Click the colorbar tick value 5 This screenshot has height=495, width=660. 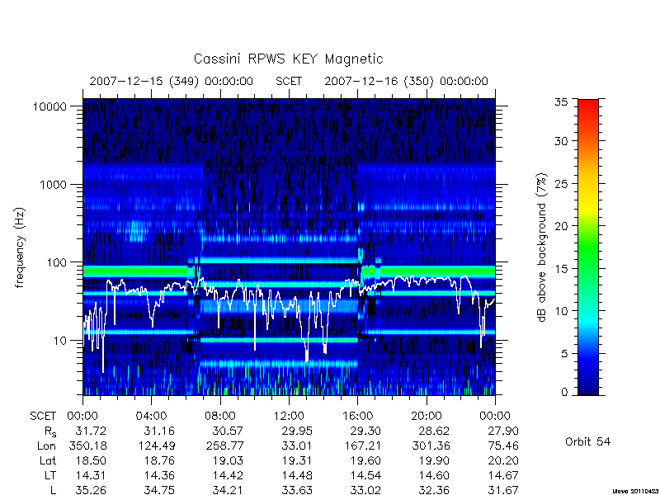point(564,354)
